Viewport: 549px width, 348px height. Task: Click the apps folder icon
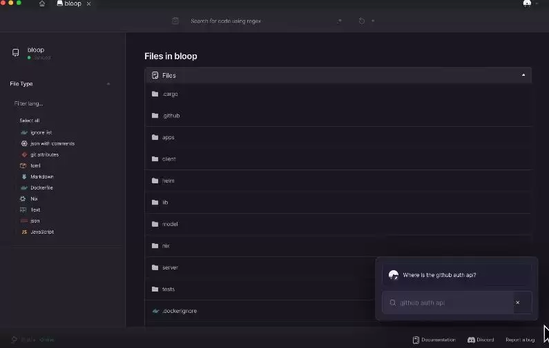(155, 137)
